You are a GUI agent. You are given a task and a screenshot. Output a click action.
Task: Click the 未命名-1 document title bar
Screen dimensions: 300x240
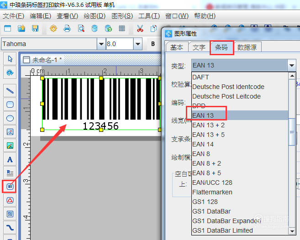coord(91,60)
